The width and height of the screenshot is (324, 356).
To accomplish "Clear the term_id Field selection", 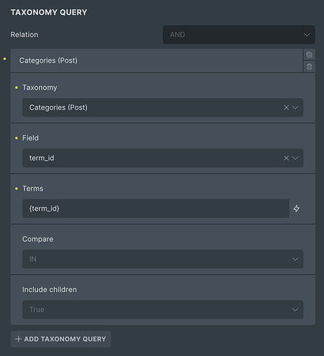I will pos(286,158).
